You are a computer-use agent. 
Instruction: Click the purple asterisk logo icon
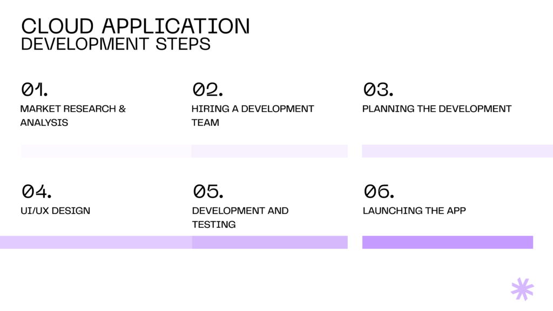click(522, 289)
